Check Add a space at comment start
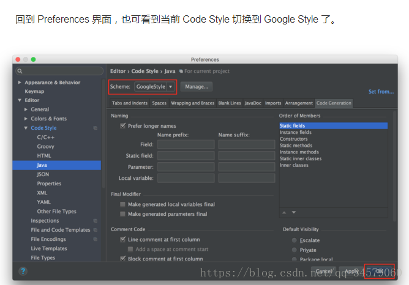This screenshot has height=285, width=409. tap(130, 250)
